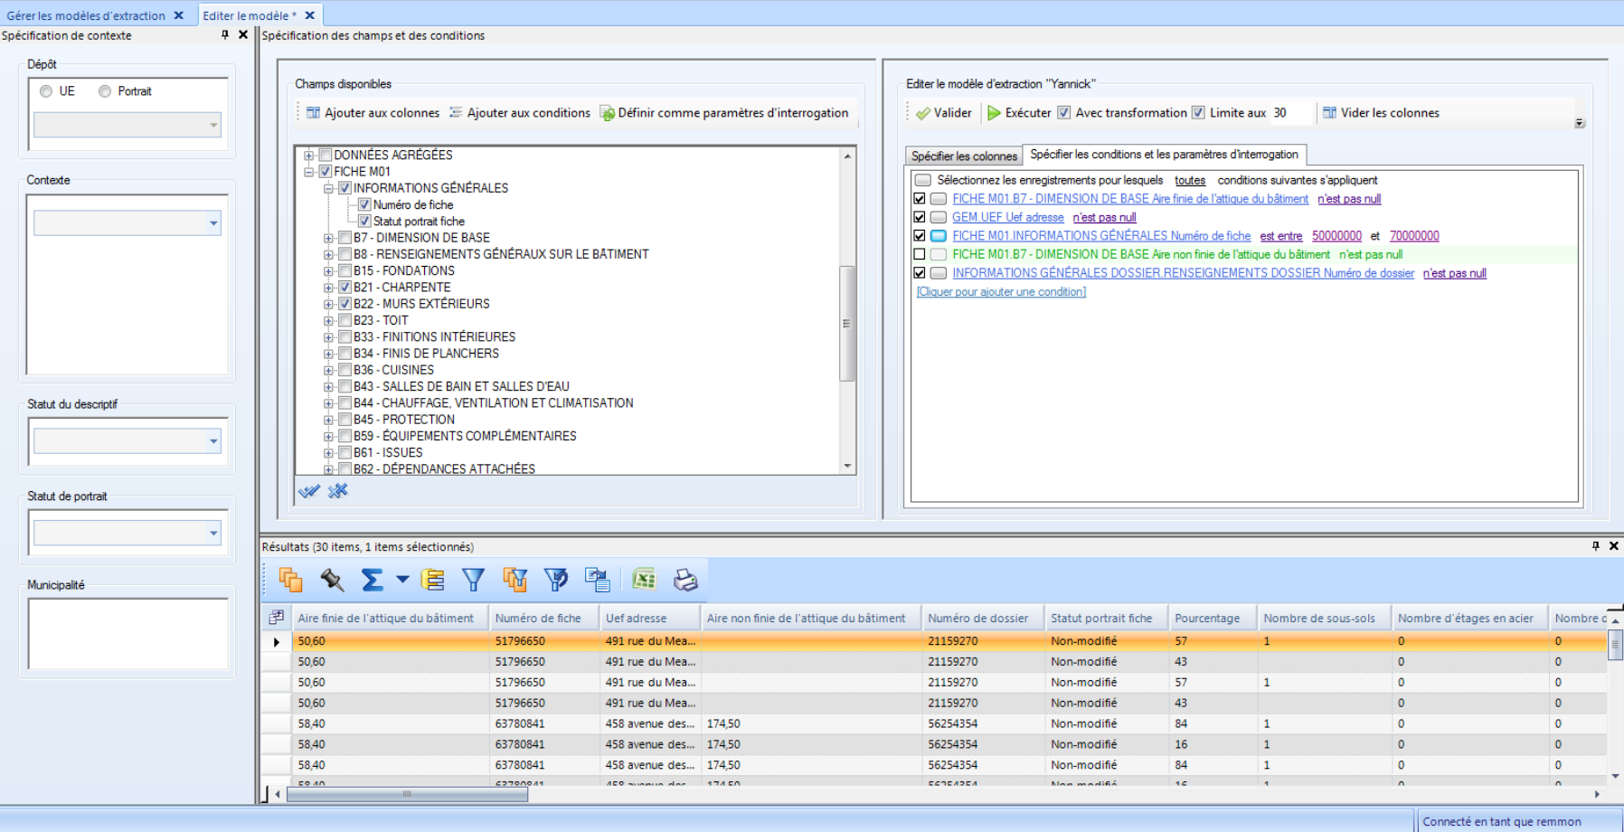Open the Statut de portrait dropdown

213,534
